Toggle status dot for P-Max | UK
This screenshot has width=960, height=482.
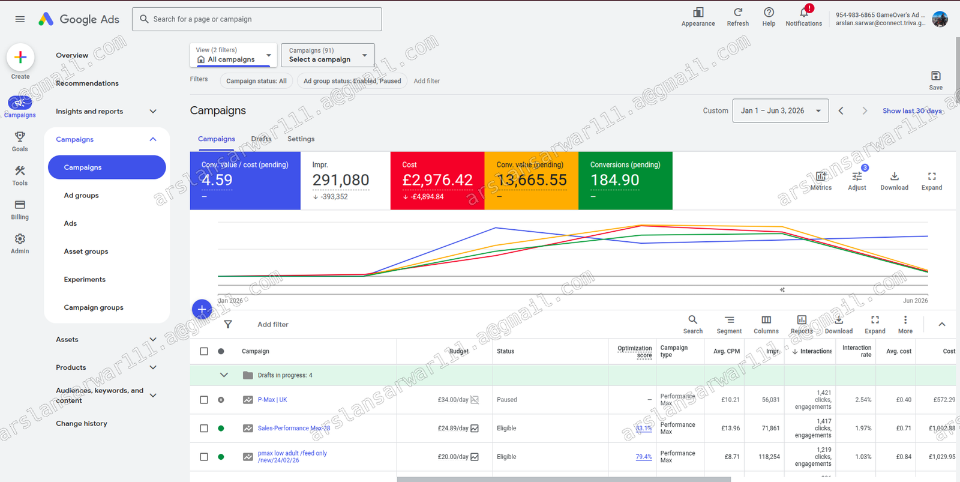pyautogui.click(x=221, y=400)
